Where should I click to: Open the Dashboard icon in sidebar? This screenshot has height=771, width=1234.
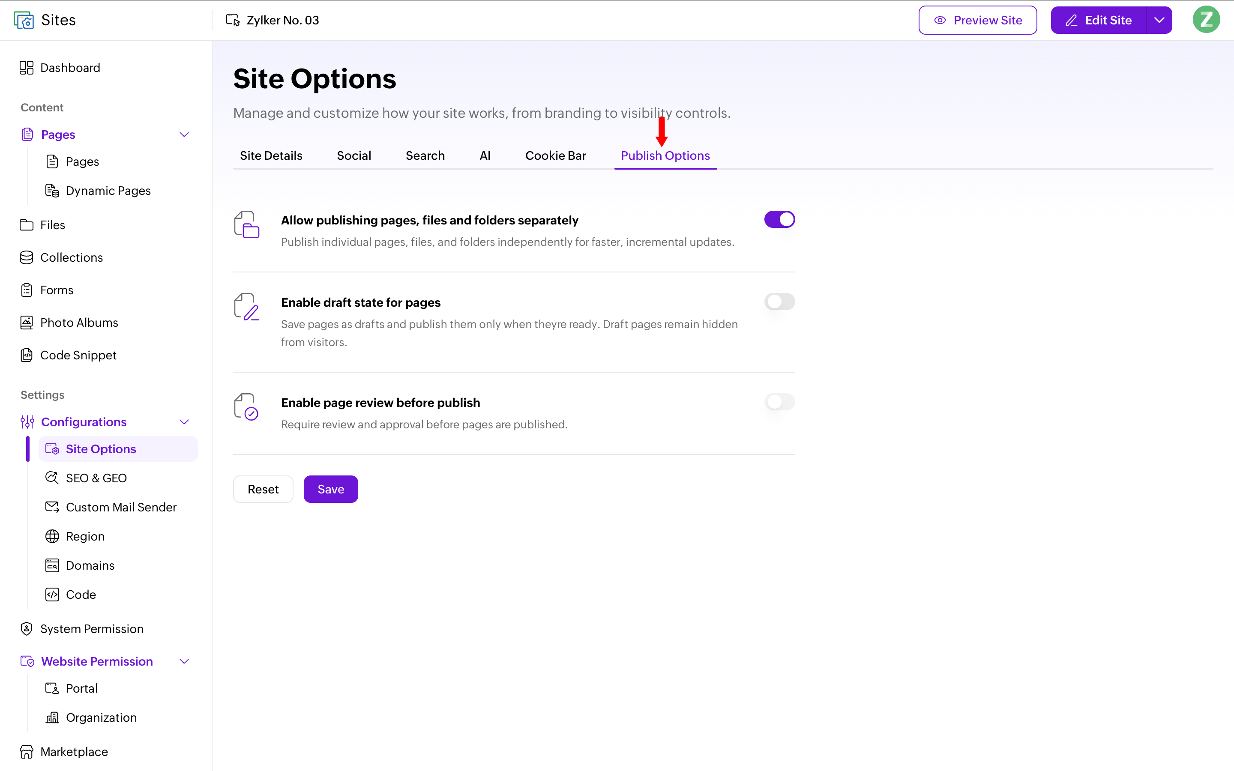pos(27,68)
